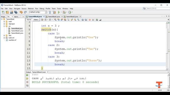
Task: Open the Debug menu
Action: tap(42, 9)
